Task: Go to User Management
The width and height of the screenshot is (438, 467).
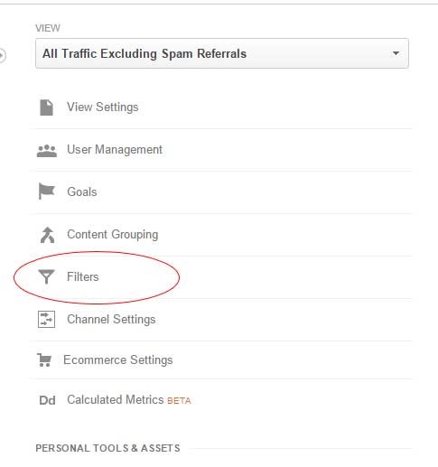Action: pos(115,150)
